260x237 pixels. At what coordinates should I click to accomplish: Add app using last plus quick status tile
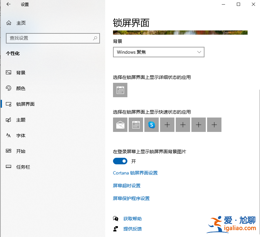(214, 125)
